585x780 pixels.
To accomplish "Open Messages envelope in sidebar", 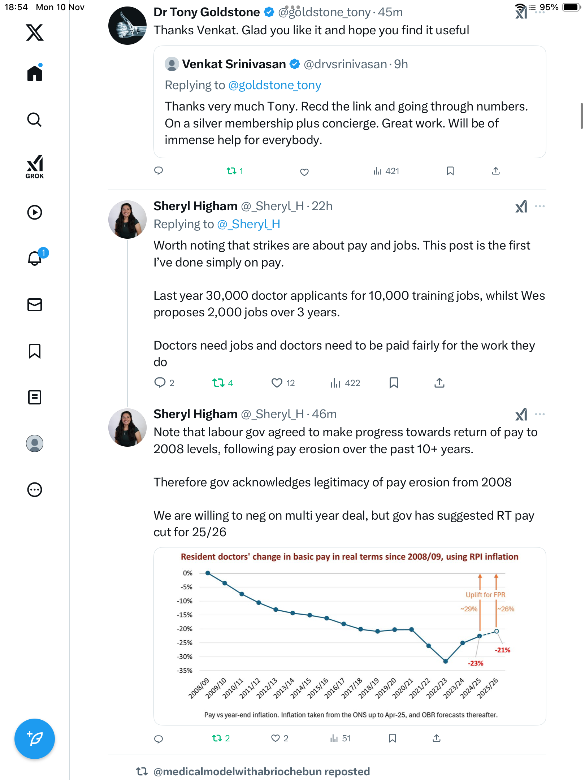I will point(35,305).
